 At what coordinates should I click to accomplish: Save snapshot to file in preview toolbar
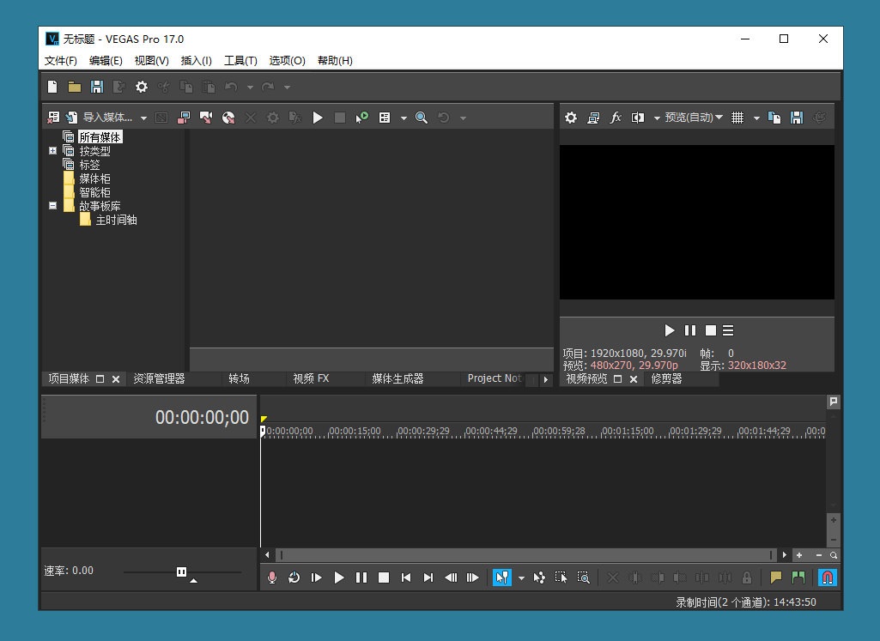[x=797, y=118]
